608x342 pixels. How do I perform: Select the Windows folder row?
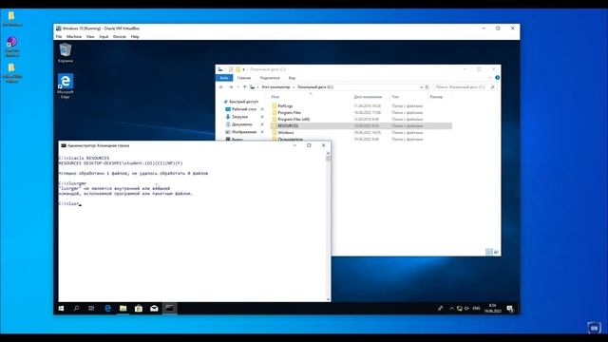tap(361, 132)
